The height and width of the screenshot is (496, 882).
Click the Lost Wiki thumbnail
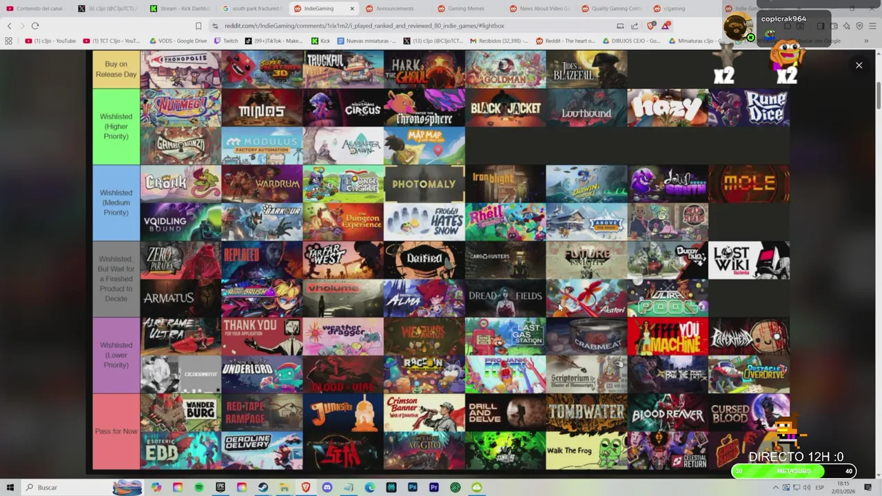click(749, 260)
